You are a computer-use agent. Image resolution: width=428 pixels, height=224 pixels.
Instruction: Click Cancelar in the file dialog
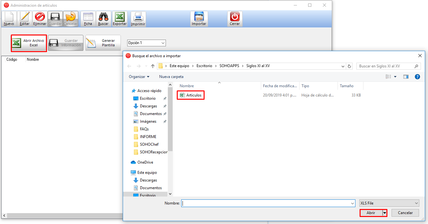(x=405, y=213)
